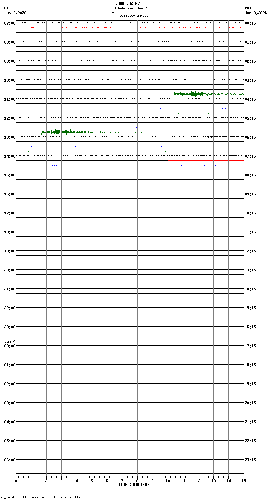Click the 12:00 UTC row label
Image resolution: width=269 pixels, height=501 pixels.
click(10, 118)
